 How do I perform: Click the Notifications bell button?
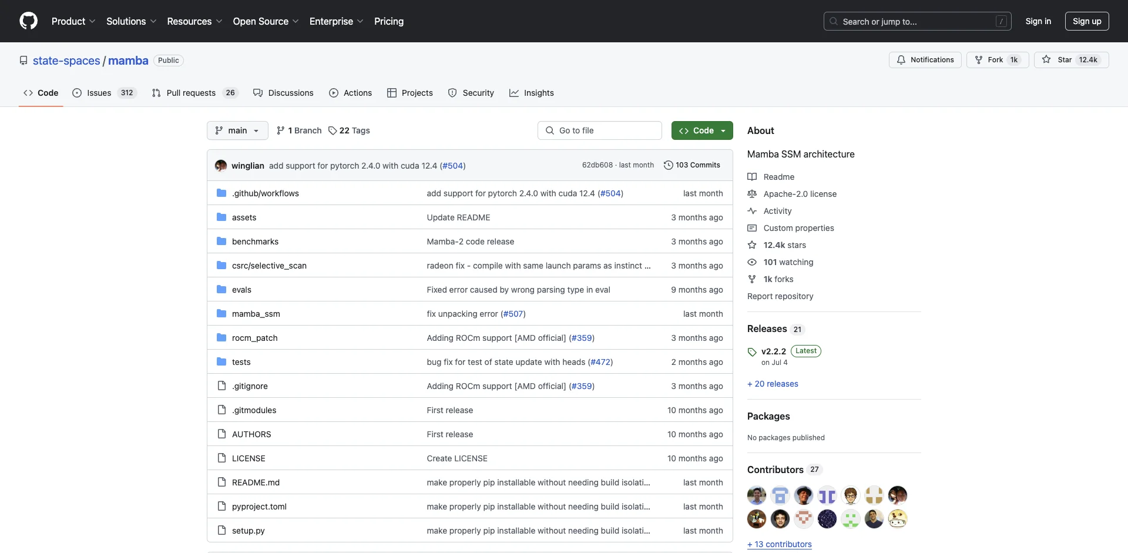[x=925, y=60]
